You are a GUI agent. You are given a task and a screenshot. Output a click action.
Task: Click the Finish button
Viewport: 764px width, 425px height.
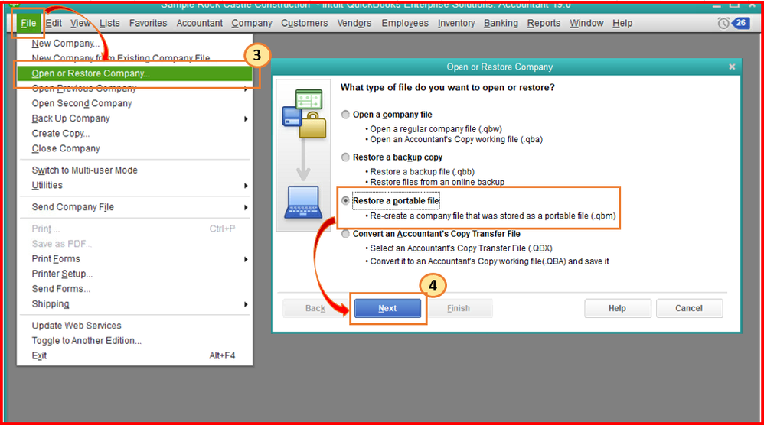click(x=459, y=308)
